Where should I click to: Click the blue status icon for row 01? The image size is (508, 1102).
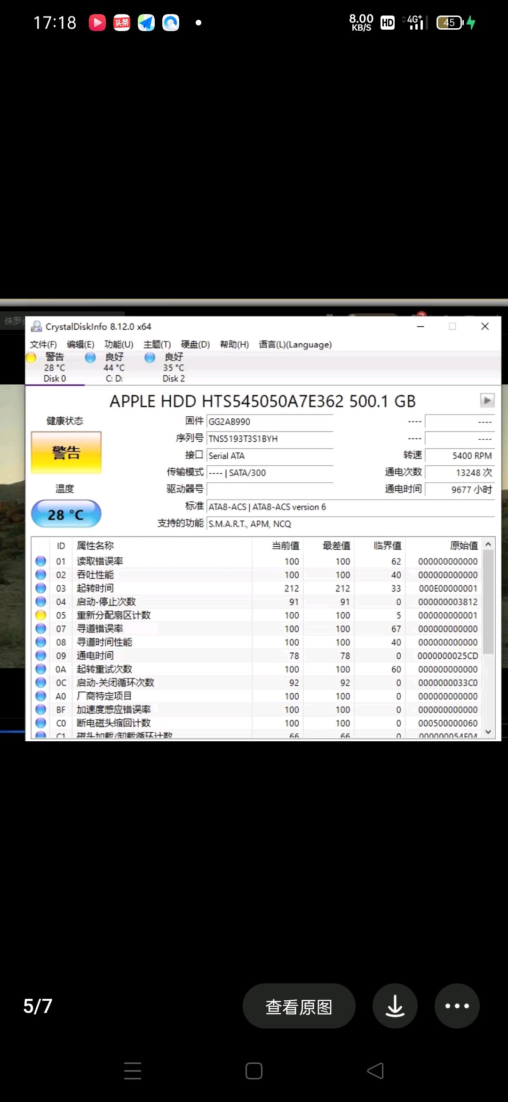(41, 561)
